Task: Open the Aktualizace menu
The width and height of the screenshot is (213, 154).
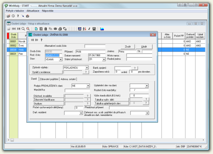Action: coord(33,11)
